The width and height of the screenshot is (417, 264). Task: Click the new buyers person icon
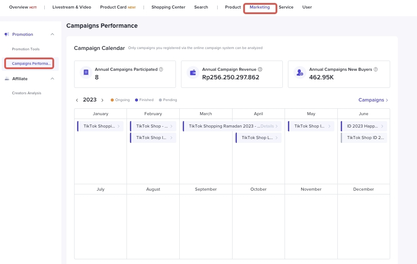(300, 73)
